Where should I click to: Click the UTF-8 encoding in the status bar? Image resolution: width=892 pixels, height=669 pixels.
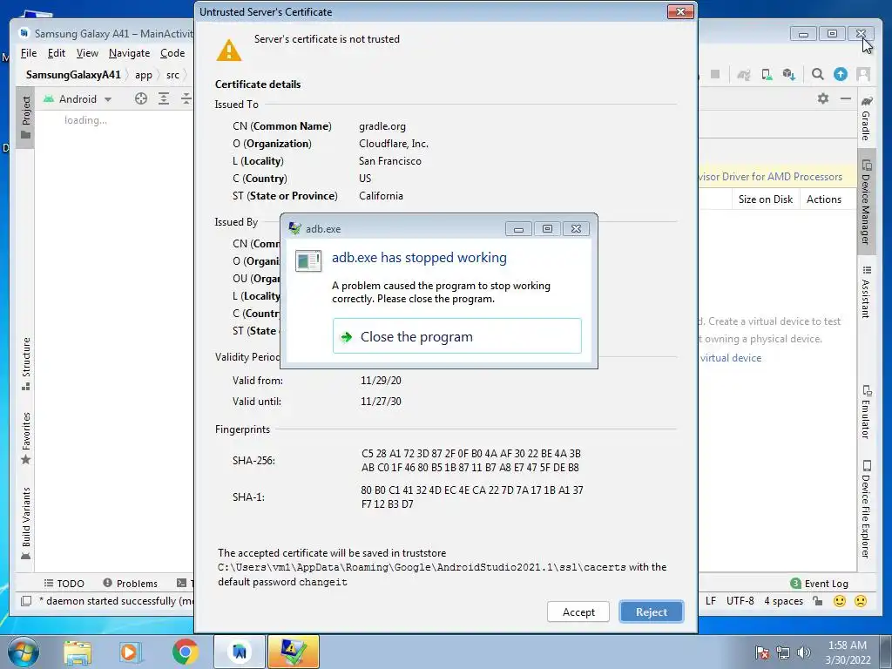[740, 601]
